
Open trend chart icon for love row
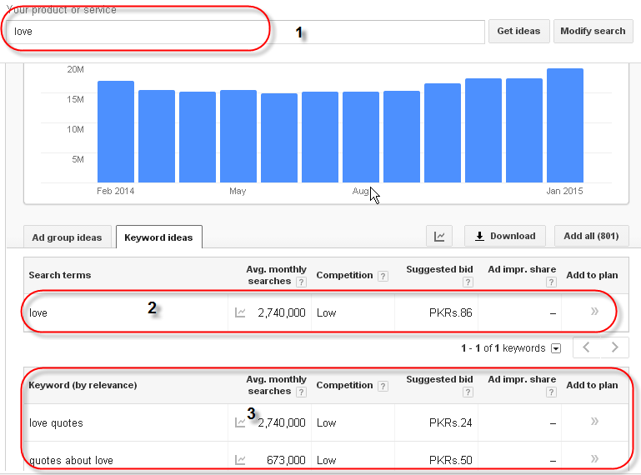coord(240,312)
